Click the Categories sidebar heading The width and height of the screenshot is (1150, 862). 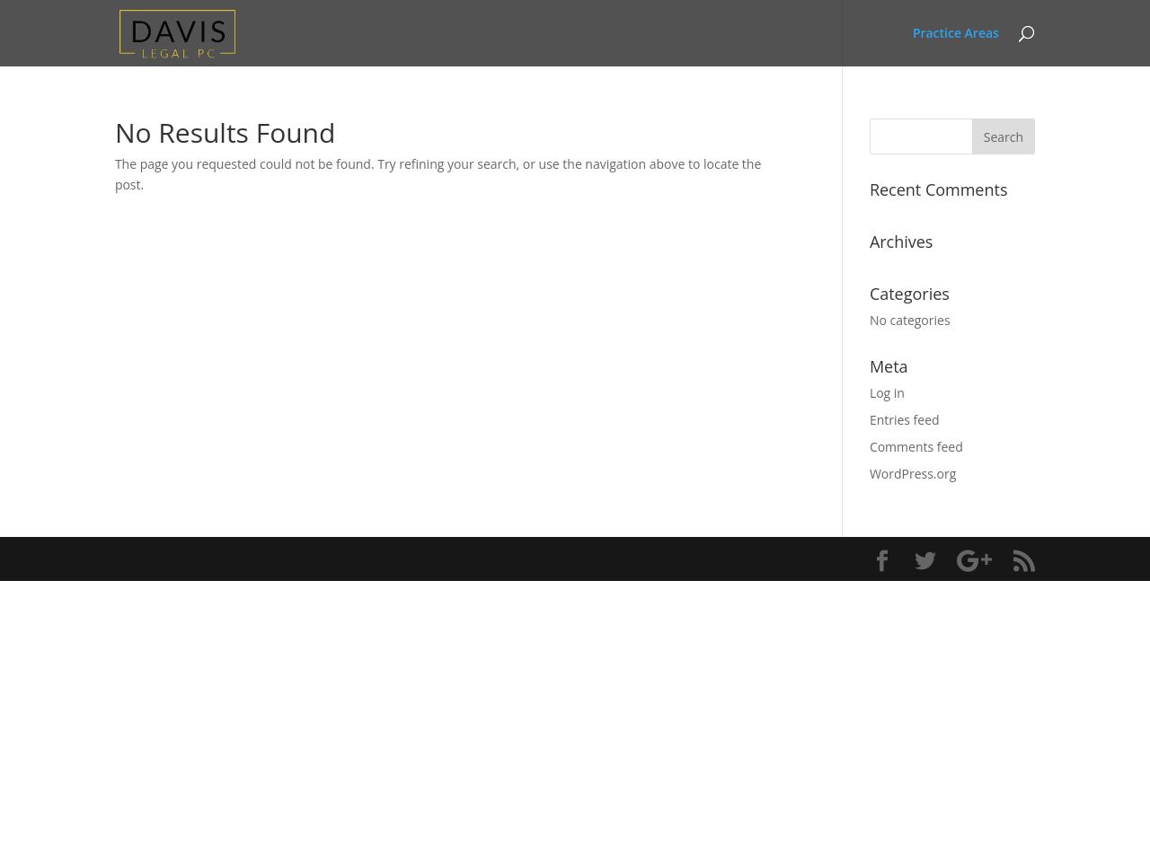tap(909, 294)
